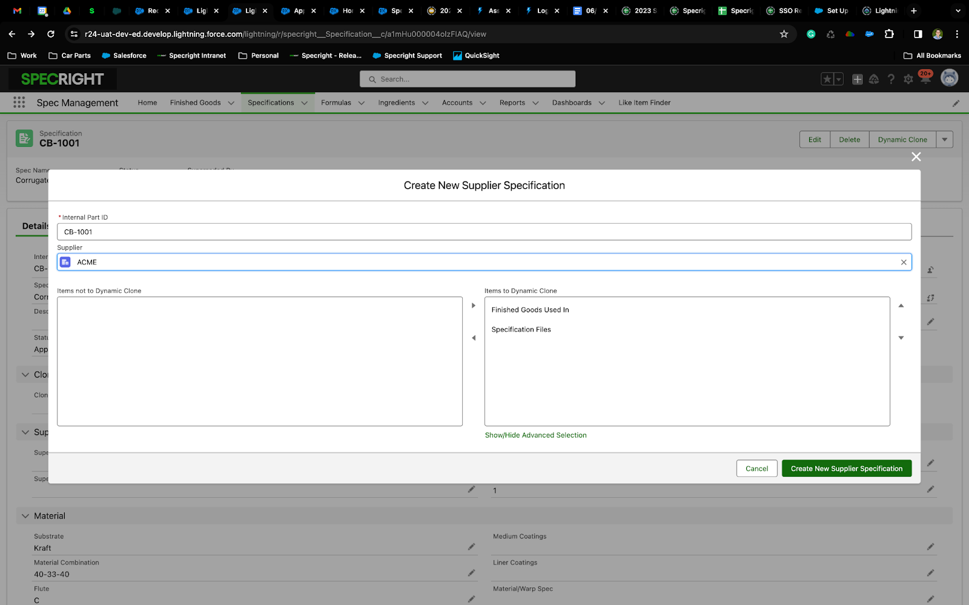Open the Trailhead guidance center icon

point(874,79)
